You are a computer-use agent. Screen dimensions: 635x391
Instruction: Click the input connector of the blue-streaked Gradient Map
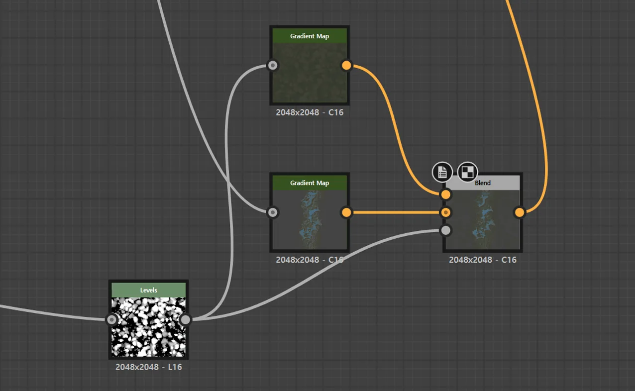(272, 212)
